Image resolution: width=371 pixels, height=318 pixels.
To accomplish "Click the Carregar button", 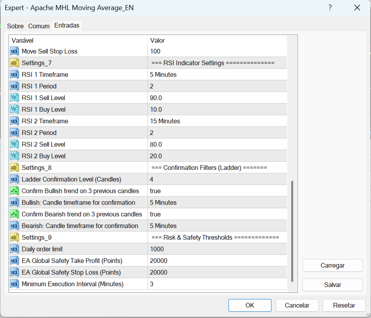I will [x=332, y=265].
